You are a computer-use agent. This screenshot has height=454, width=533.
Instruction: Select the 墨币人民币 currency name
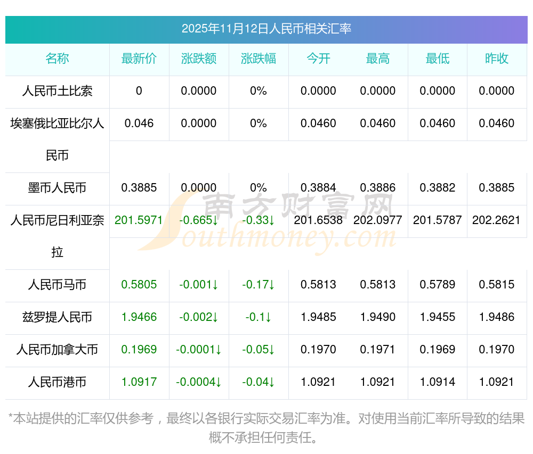[57, 188]
